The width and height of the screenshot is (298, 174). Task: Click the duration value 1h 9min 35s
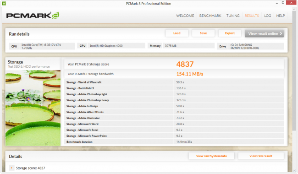coord(184,142)
